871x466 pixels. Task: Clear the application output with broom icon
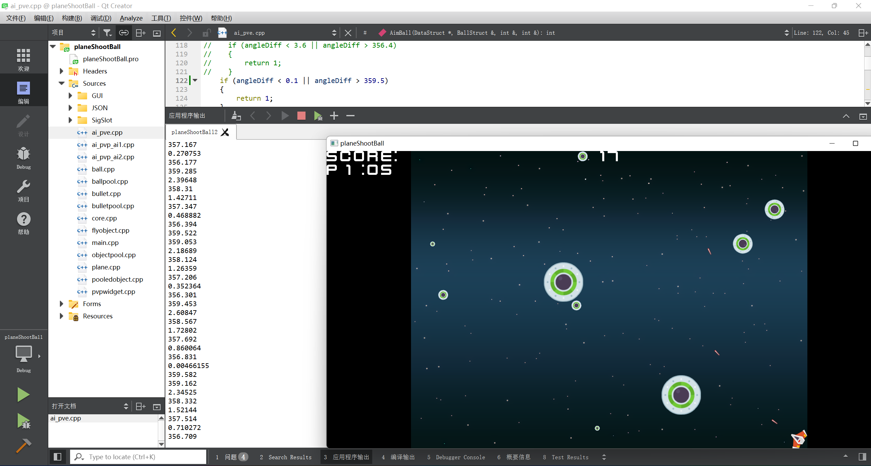(x=236, y=116)
